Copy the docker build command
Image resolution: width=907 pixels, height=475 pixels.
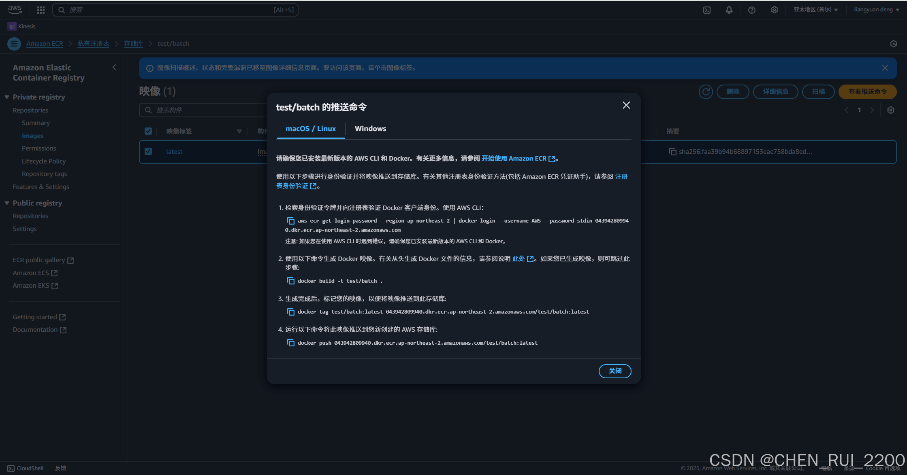pyautogui.click(x=290, y=281)
